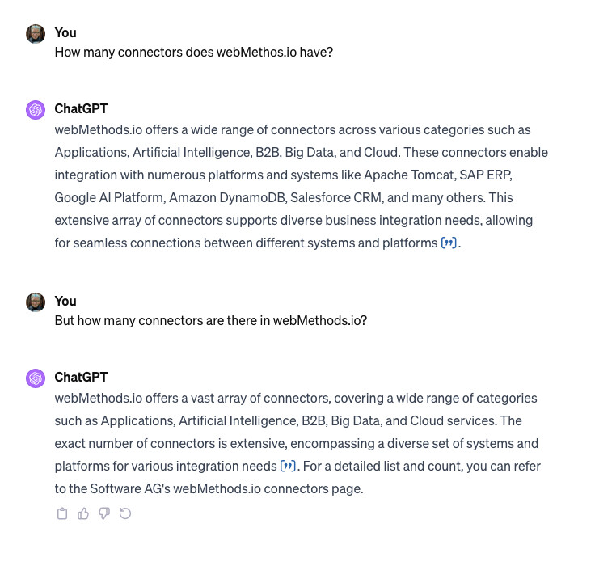
Task: Click the 'ChatGPT' name above the first answer
Action: [x=81, y=108]
